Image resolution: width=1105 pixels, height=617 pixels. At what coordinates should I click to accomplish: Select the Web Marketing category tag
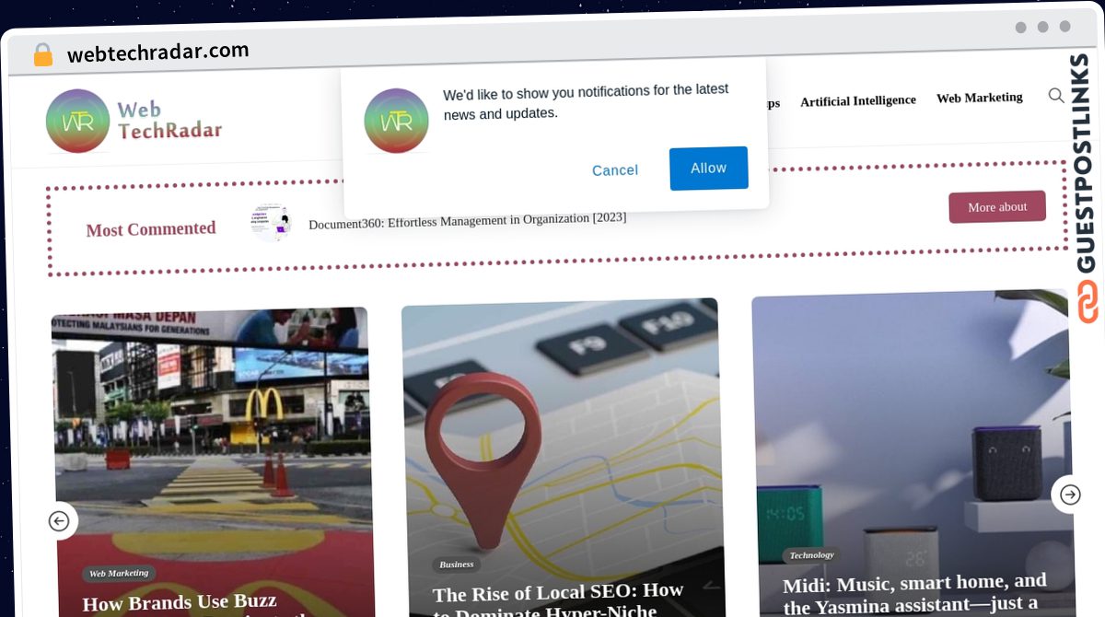click(119, 574)
